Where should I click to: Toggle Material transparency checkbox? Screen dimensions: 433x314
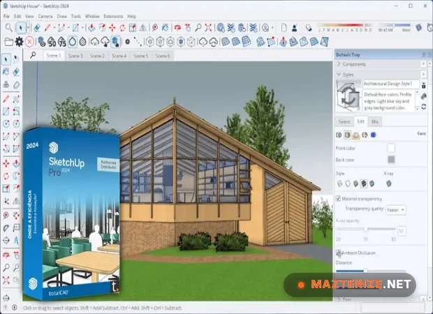point(338,198)
